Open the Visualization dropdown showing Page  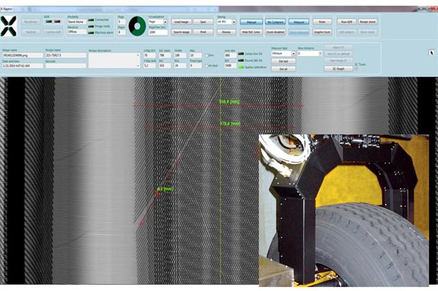tap(158, 22)
